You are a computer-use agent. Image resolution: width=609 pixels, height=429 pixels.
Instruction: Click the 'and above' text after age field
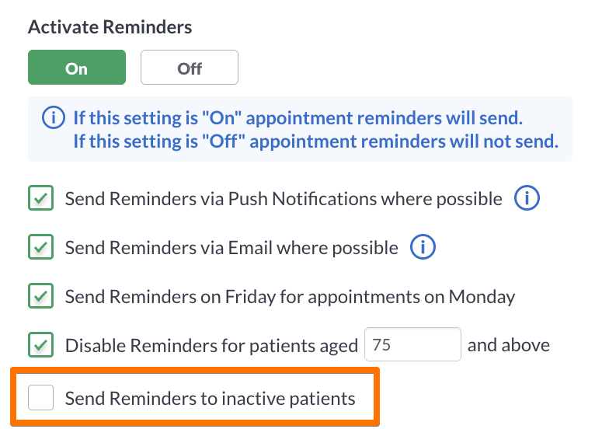coord(508,345)
